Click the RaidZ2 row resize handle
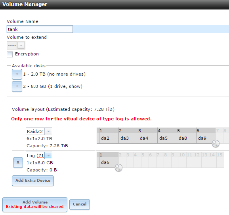Screen dimensions: 229x215 (x=216, y=143)
